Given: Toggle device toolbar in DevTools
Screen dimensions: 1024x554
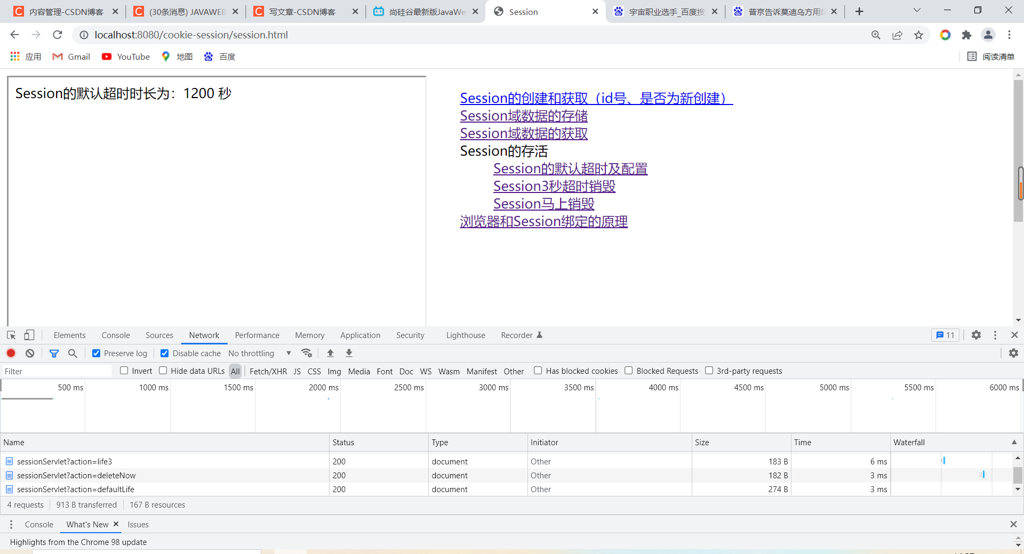Looking at the screenshot, I should click(29, 335).
